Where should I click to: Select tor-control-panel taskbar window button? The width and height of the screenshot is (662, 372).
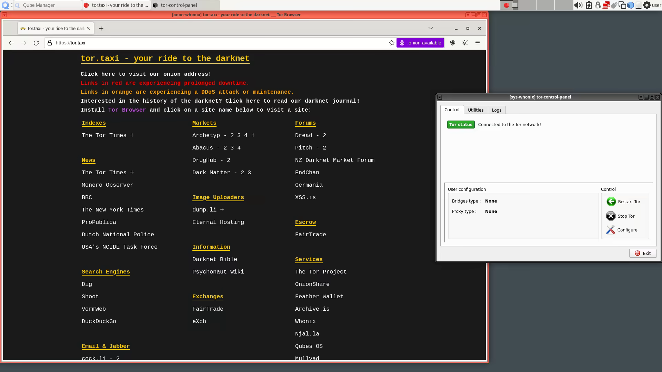pos(185,5)
